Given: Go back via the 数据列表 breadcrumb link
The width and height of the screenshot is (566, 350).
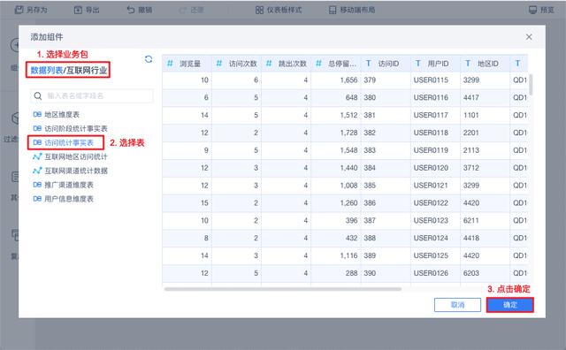Looking at the screenshot, I should (x=47, y=70).
